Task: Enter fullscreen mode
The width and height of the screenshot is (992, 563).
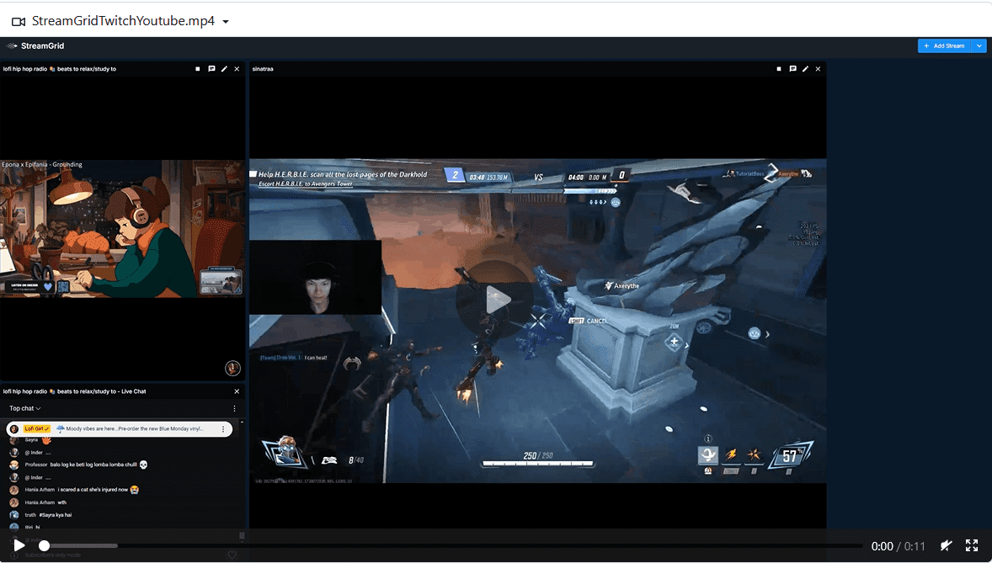Action: coord(972,545)
